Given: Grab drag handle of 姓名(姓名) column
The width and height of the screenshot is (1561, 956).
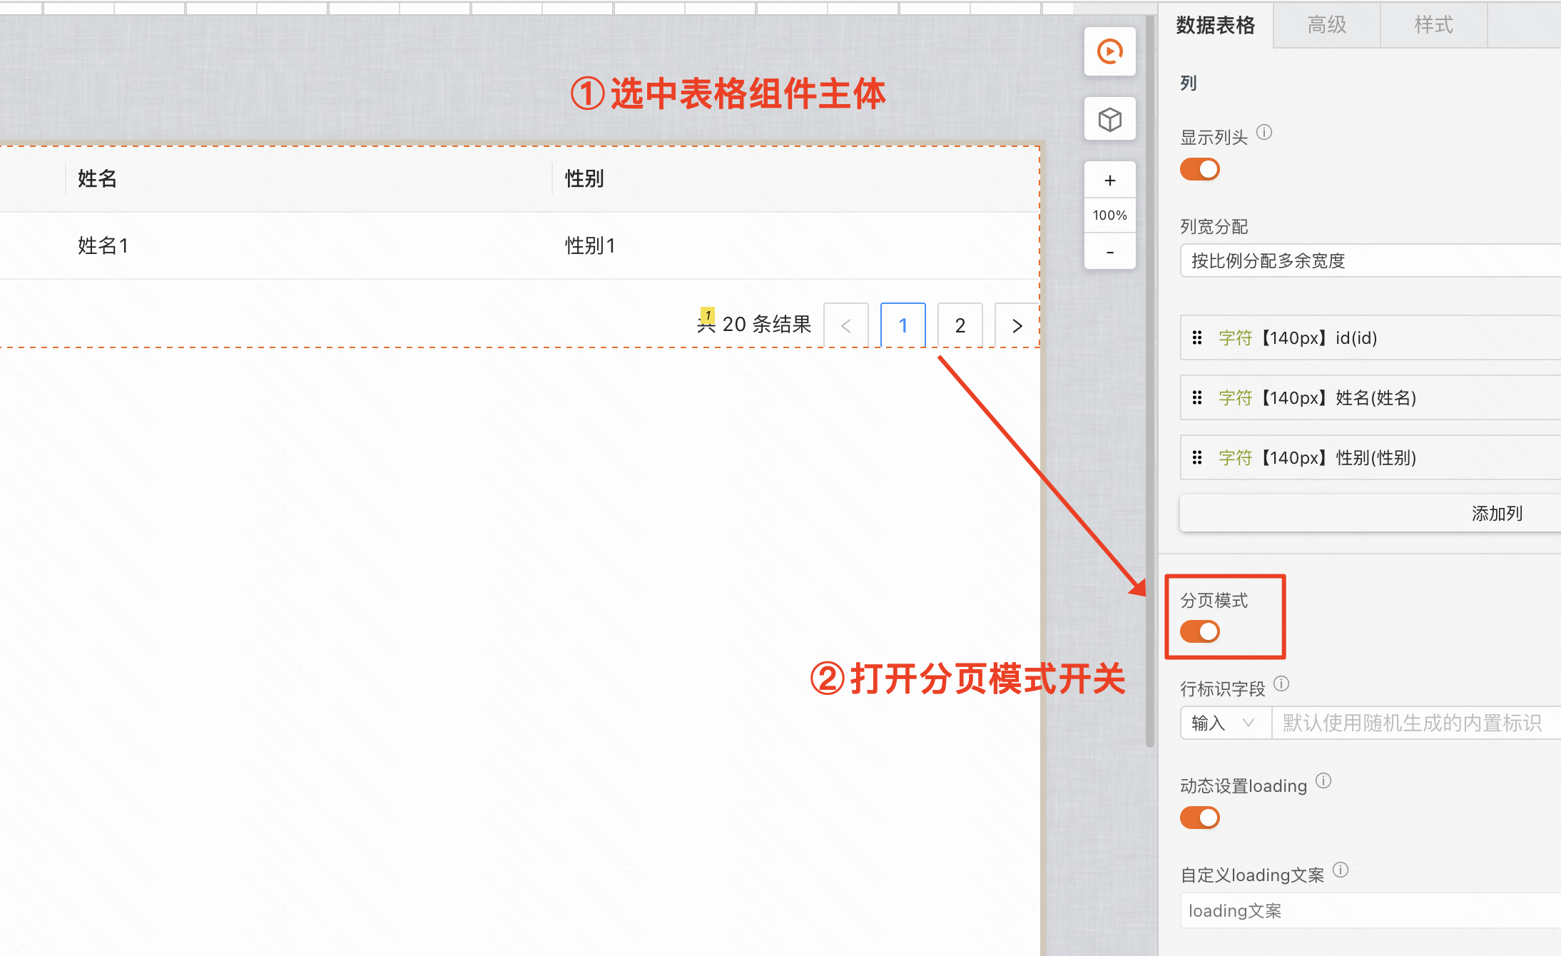Looking at the screenshot, I should [1197, 397].
